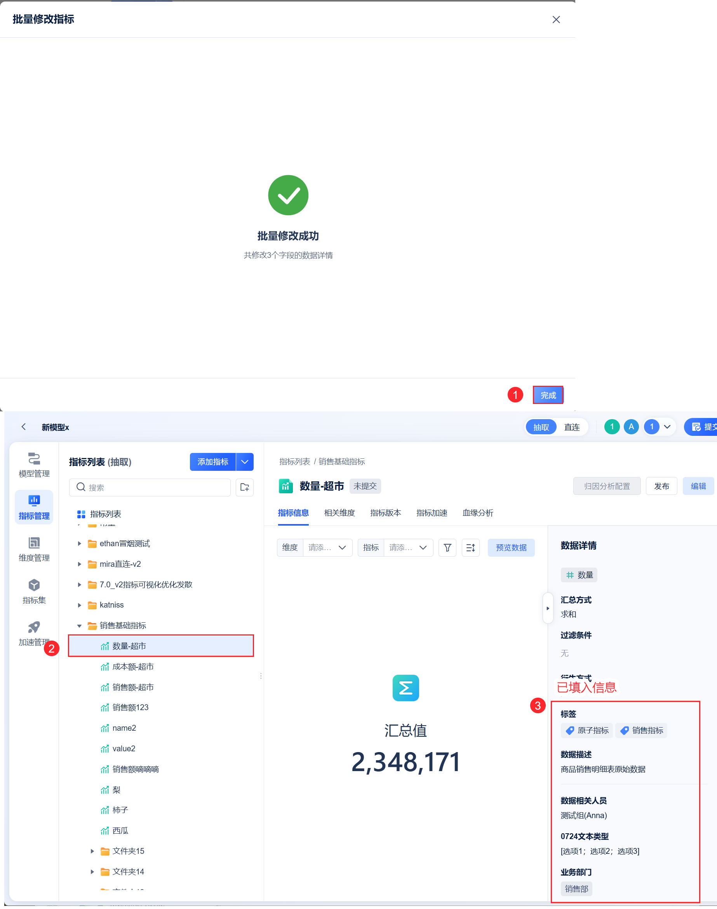Screen dimensions: 717x909
Task: Switch to the 血缘分析 tab
Action: [x=478, y=513]
